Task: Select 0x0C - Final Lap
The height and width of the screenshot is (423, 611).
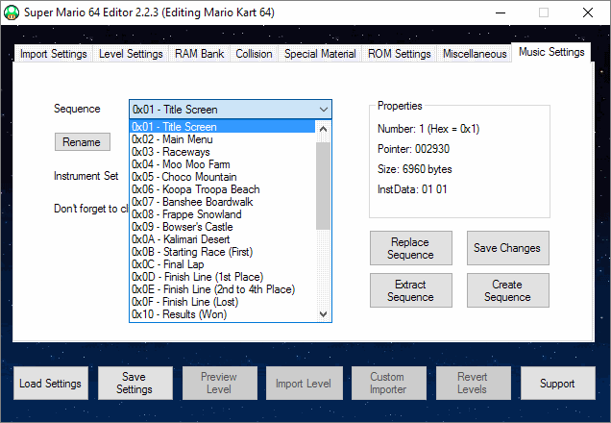Action: [x=222, y=264]
